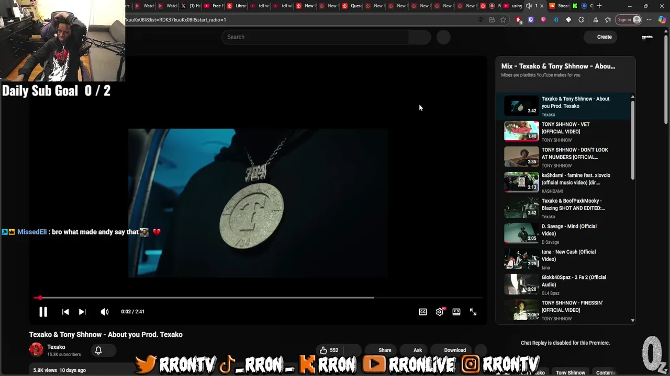Like the video showing 552 likes
Screen dimensions: 670x376
coord(329,350)
